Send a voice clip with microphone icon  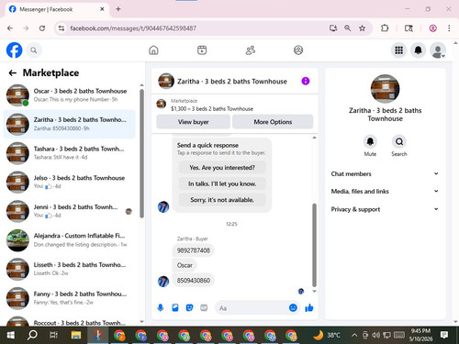click(161, 307)
